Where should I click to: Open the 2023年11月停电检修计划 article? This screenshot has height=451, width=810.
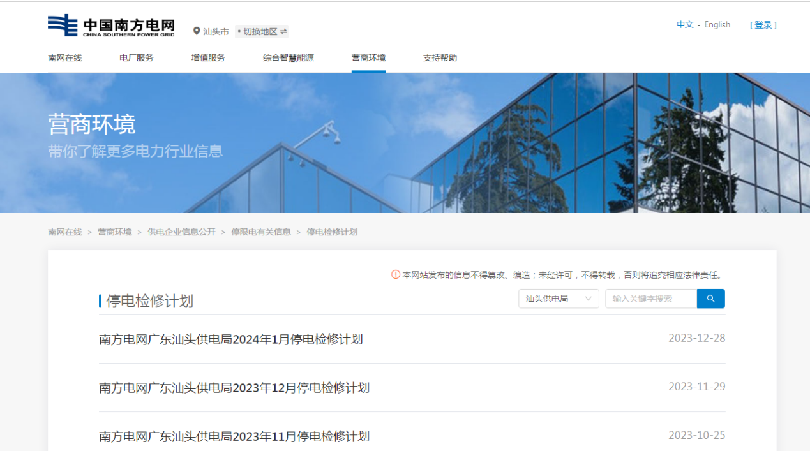pos(234,436)
